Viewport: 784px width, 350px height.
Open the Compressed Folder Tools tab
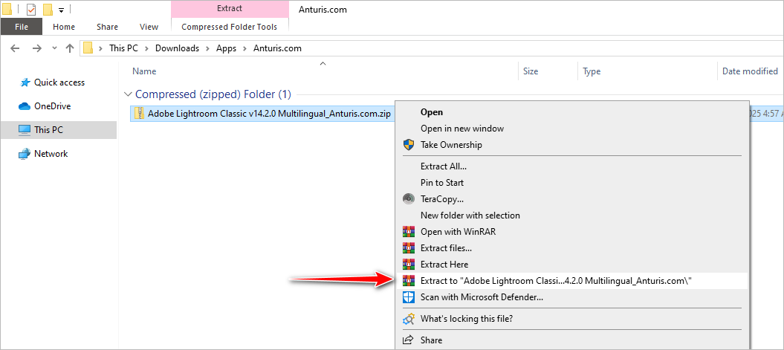(x=229, y=27)
